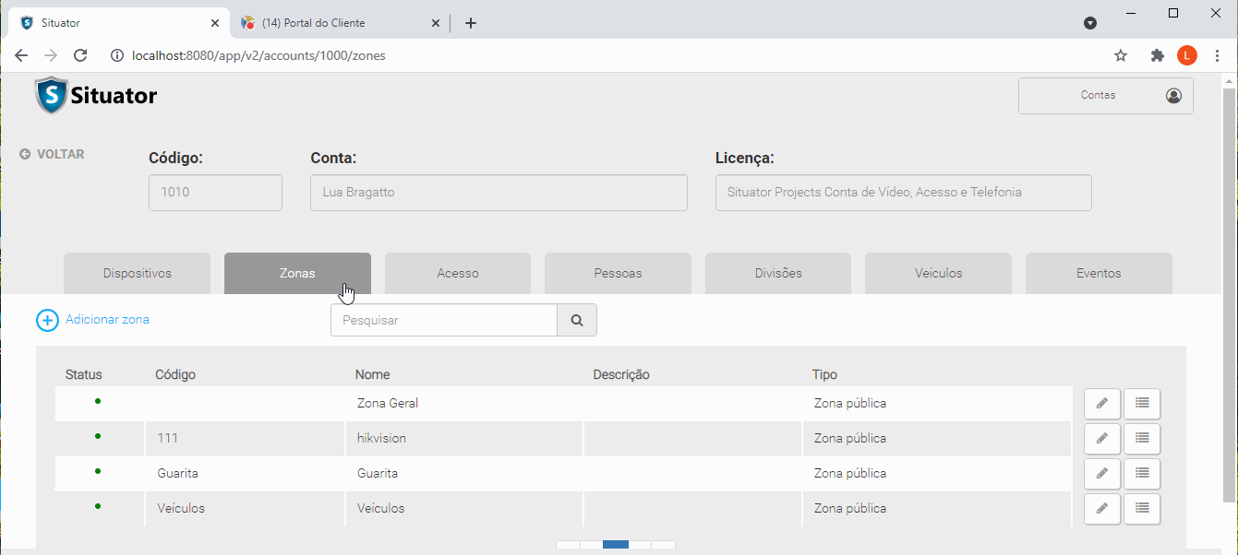This screenshot has width=1238, height=555.
Task: Reload the page with the refresh icon
Action: [x=80, y=55]
